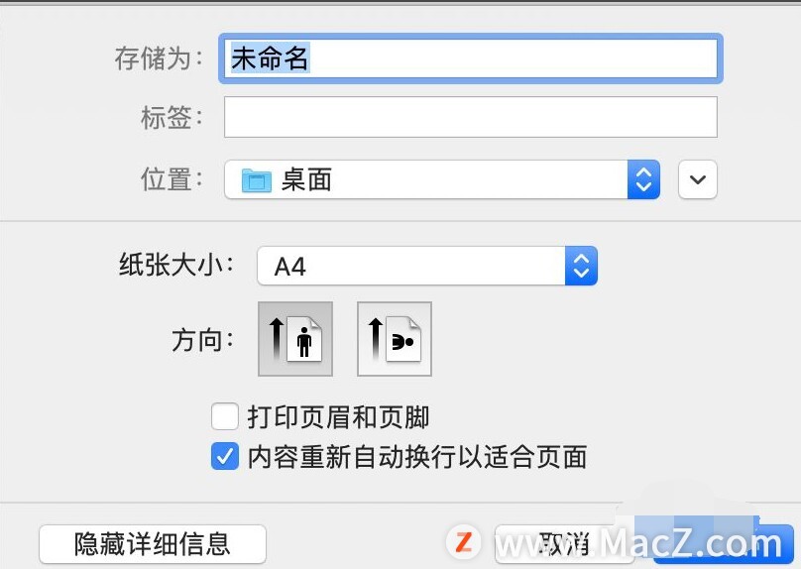
Task: Click the A4 paper size text
Action: tap(289, 267)
